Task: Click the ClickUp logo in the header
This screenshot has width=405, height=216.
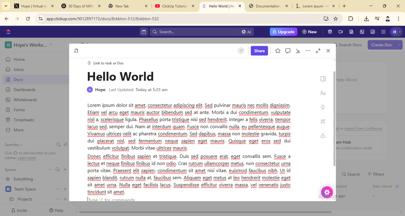Action: [x=8, y=32]
